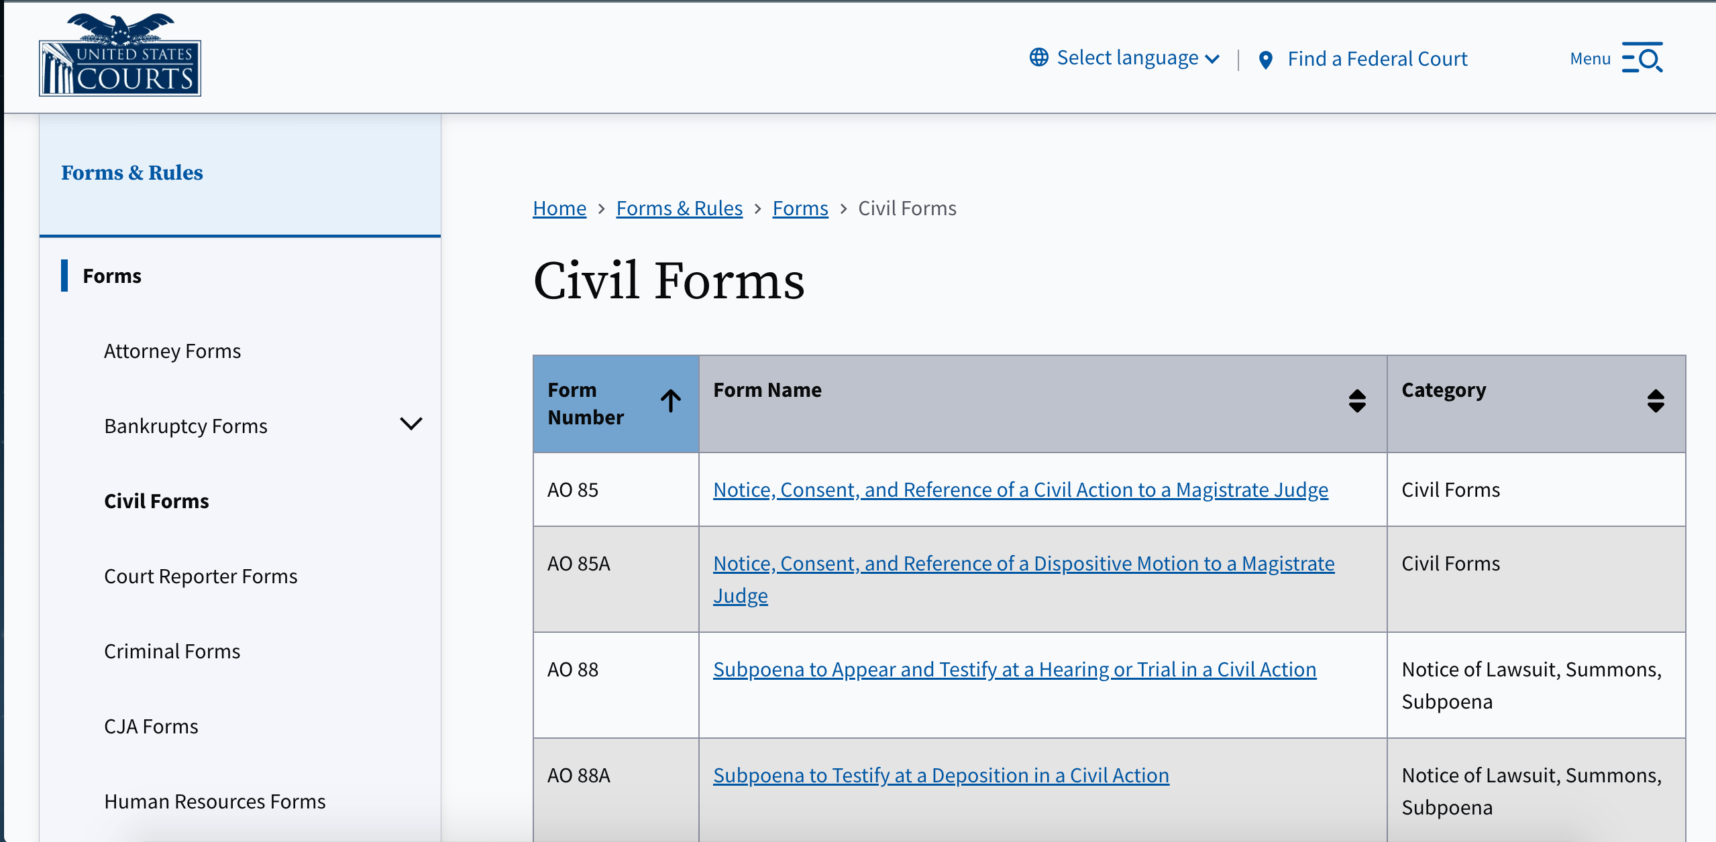Viewport: 1716px width, 842px height.
Task: Select Criminal Forms sidebar item
Action: coord(172,652)
